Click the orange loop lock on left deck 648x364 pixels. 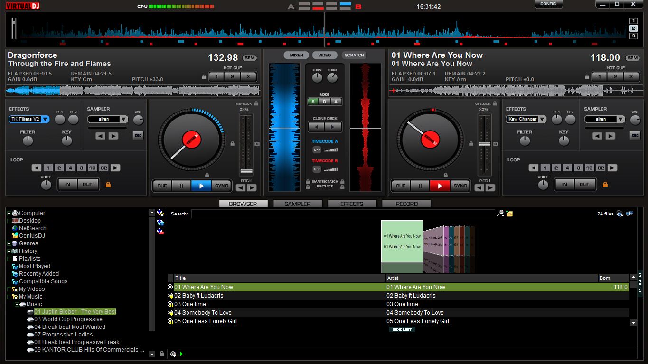[108, 185]
